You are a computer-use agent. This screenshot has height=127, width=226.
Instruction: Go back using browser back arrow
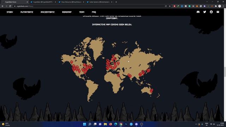pos(2,6)
